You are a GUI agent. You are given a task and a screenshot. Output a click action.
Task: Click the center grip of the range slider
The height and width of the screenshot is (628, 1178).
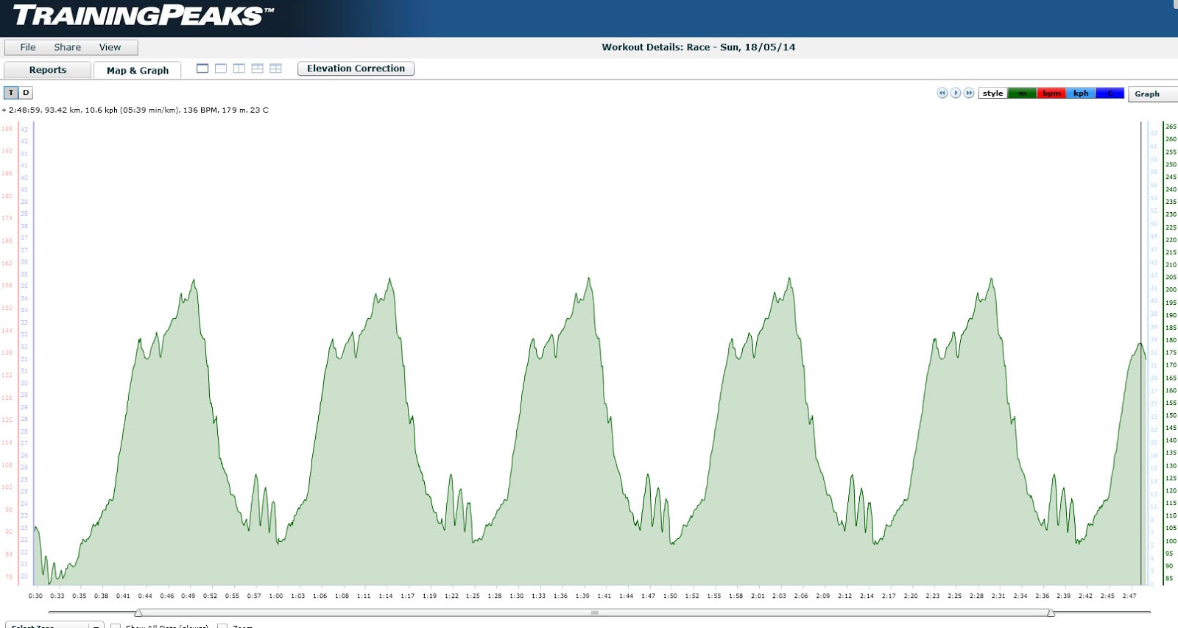tap(595, 613)
